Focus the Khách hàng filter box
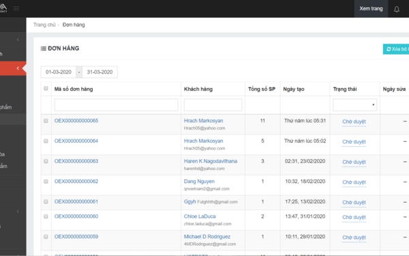Screen dimensions: 409x256 click(x=213, y=104)
